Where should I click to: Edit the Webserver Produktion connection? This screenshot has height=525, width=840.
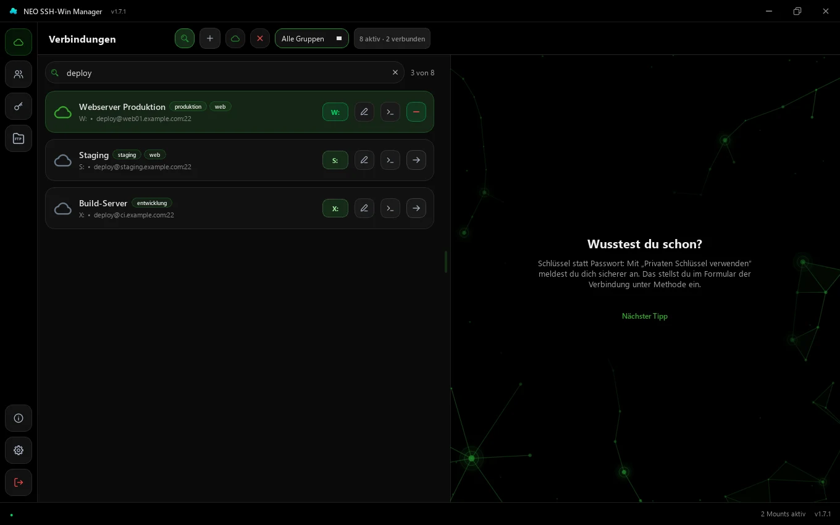pyautogui.click(x=364, y=112)
